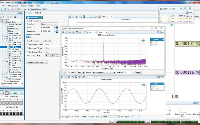Screen dimensions: 200x125
Task: Uncheck Ch1 in FFT Data legend
Action: [x=151, y=42]
